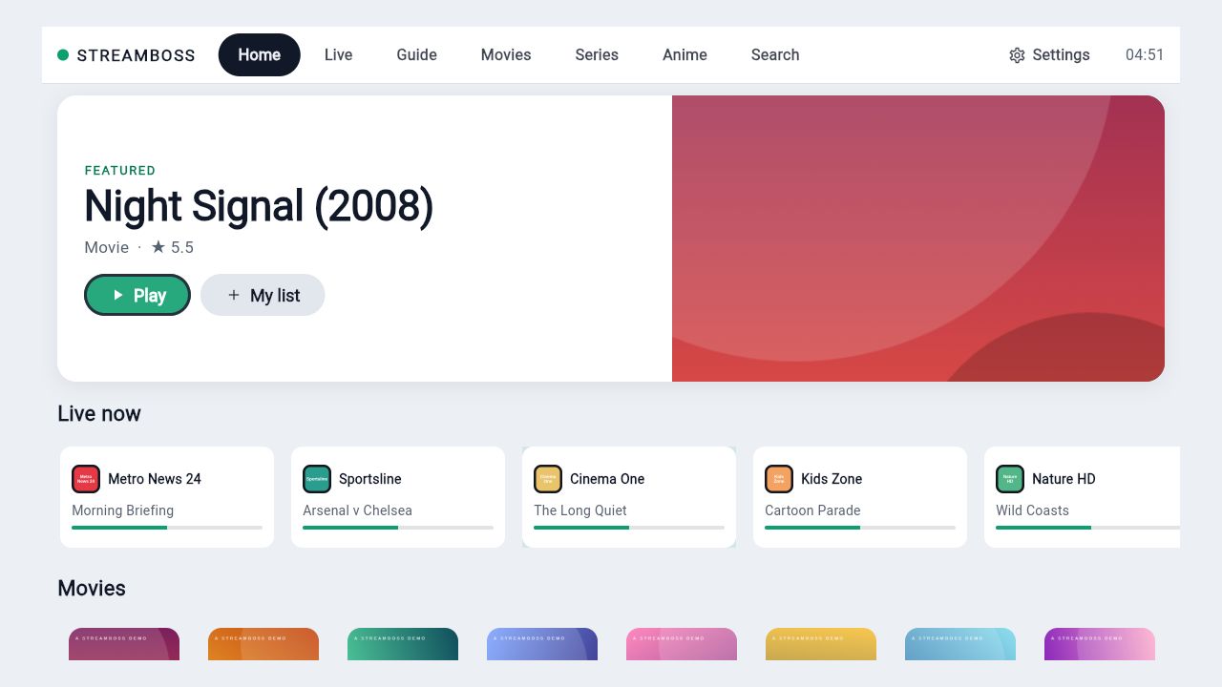Open the orange movie poster
Image resolution: width=1222 pixels, height=687 pixels.
263,644
